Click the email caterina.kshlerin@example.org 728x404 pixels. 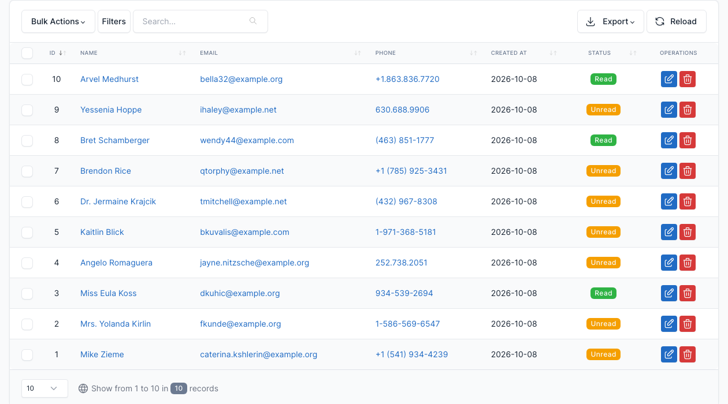(x=259, y=354)
